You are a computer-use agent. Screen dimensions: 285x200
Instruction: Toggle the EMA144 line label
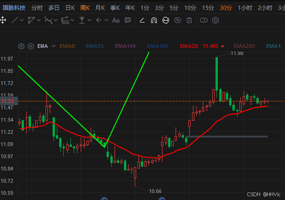click(125, 46)
